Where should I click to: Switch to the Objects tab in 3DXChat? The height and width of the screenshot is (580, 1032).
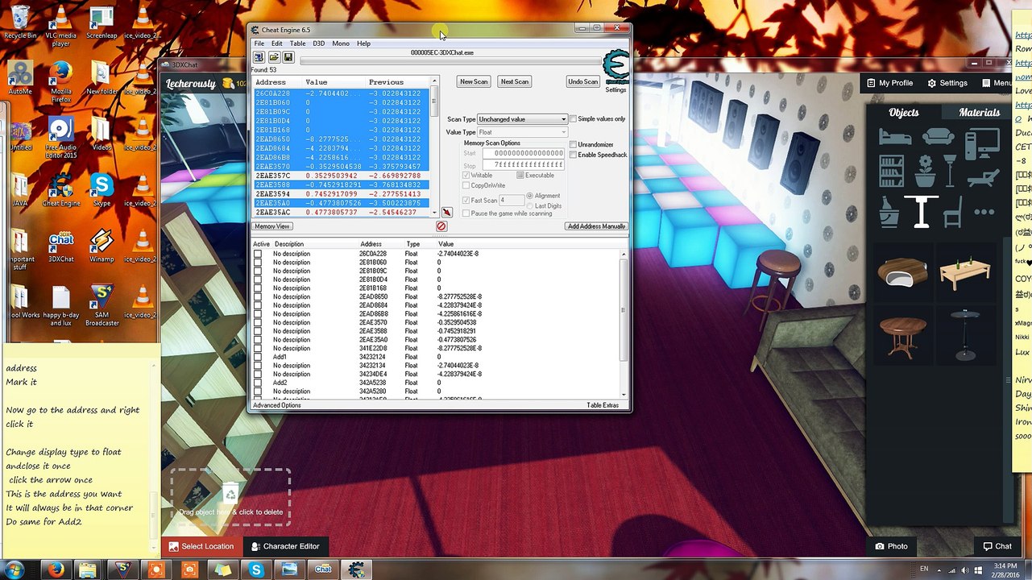point(903,113)
